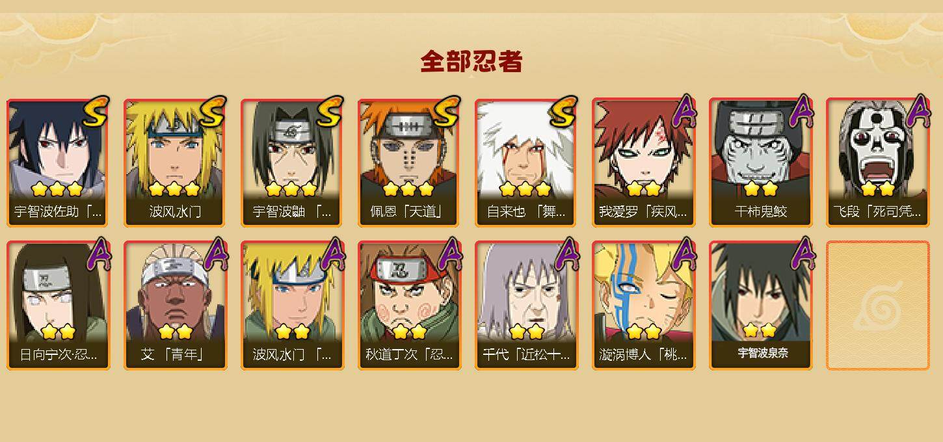
Task: Click the empty ninja slot with leaf emblem
Action: tap(877, 305)
